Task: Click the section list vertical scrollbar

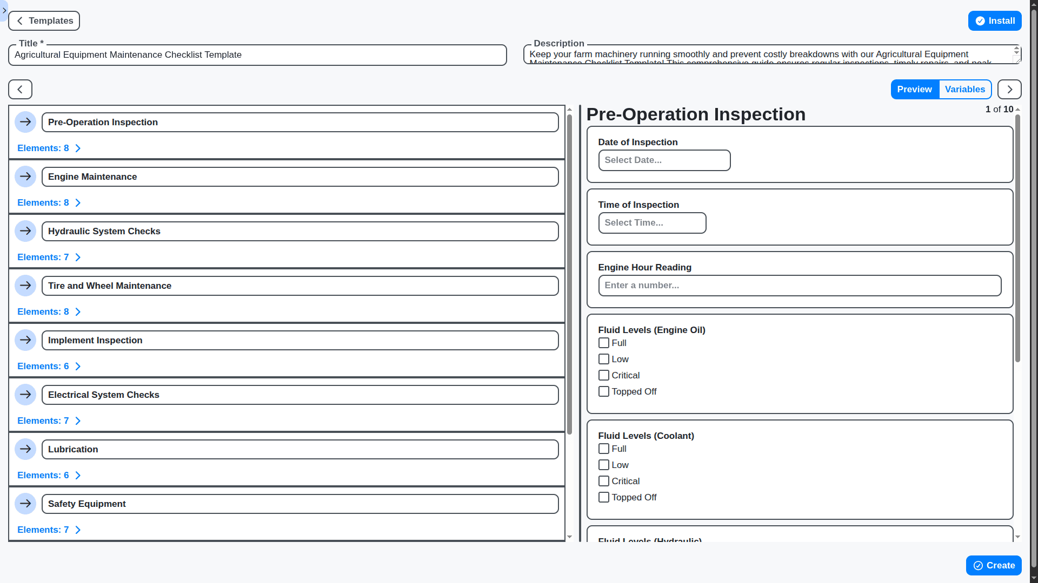Action: tap(569, 270)
